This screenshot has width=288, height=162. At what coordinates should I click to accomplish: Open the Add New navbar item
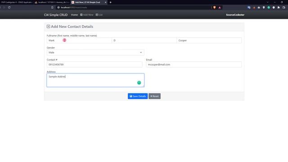tap(87, 15)
